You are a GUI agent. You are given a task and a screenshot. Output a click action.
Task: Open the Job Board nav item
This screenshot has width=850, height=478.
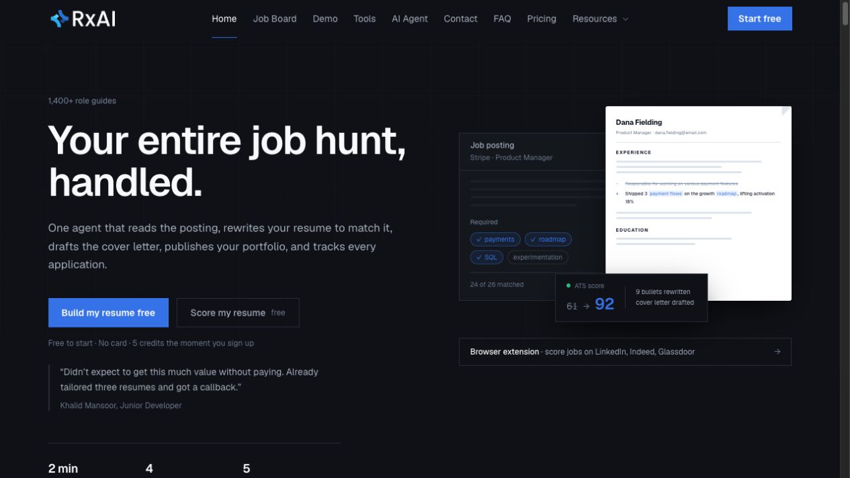275,19
